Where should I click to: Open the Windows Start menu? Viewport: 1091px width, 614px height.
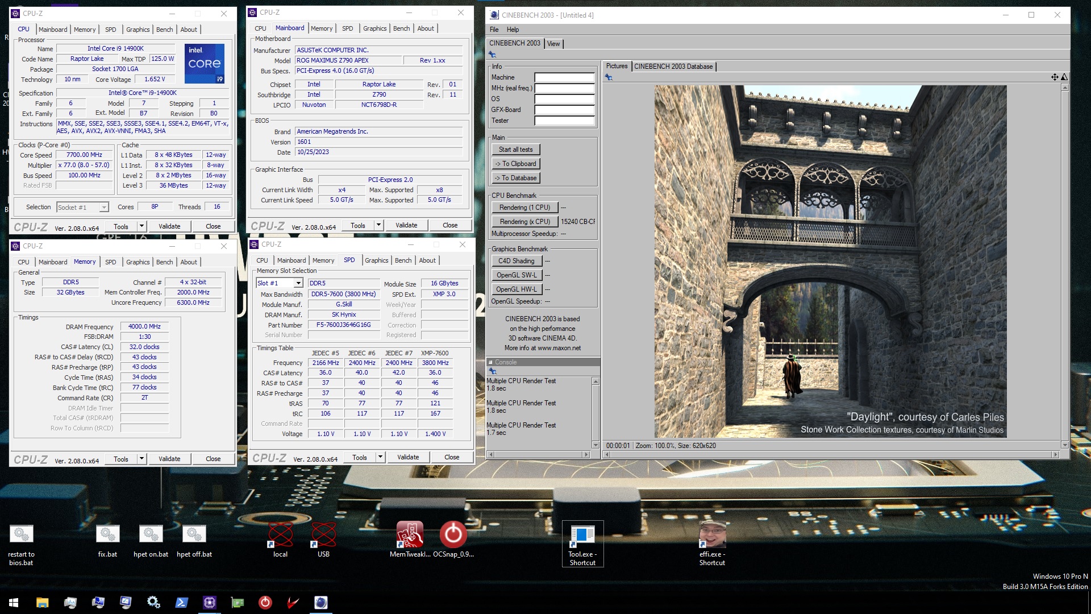14,602
